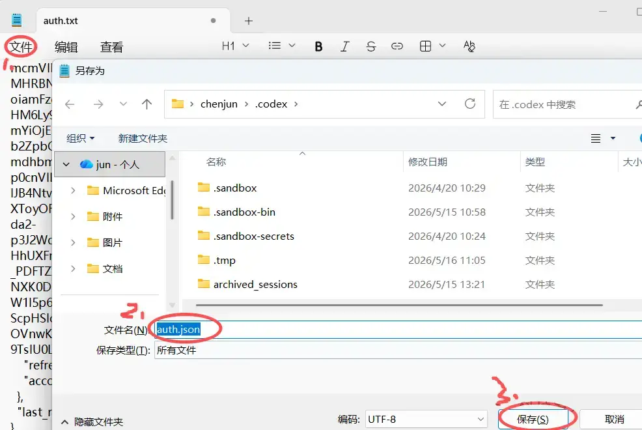
Task: Expand the 附件 folder node
Action: point(73,217)
